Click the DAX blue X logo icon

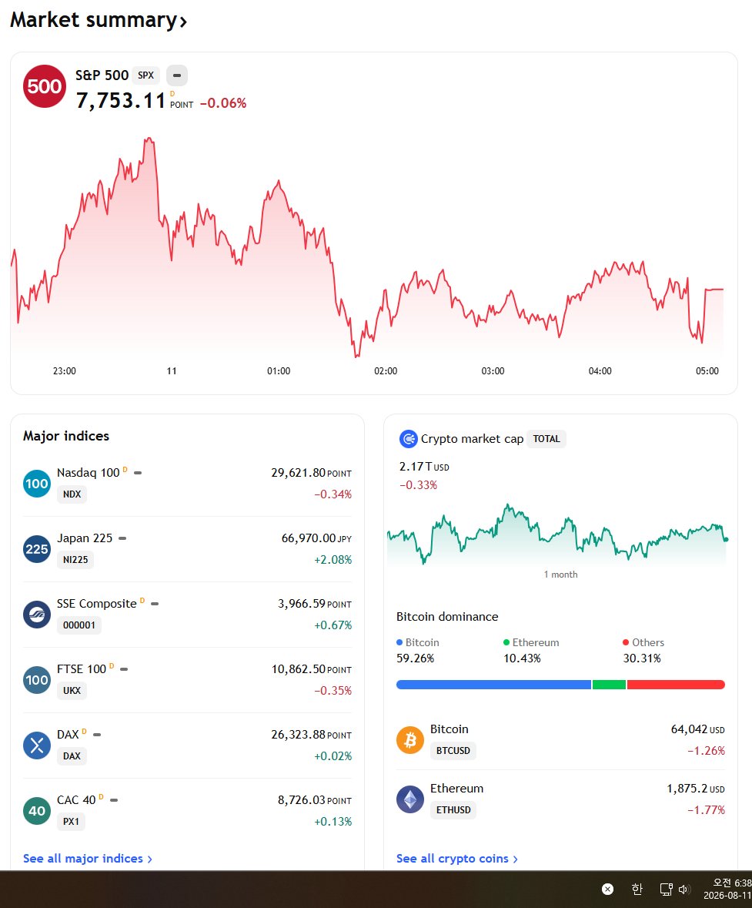coord(37,745)
